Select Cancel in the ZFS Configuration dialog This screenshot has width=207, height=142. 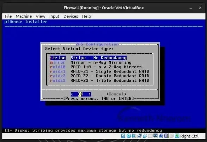coord(116,94)
